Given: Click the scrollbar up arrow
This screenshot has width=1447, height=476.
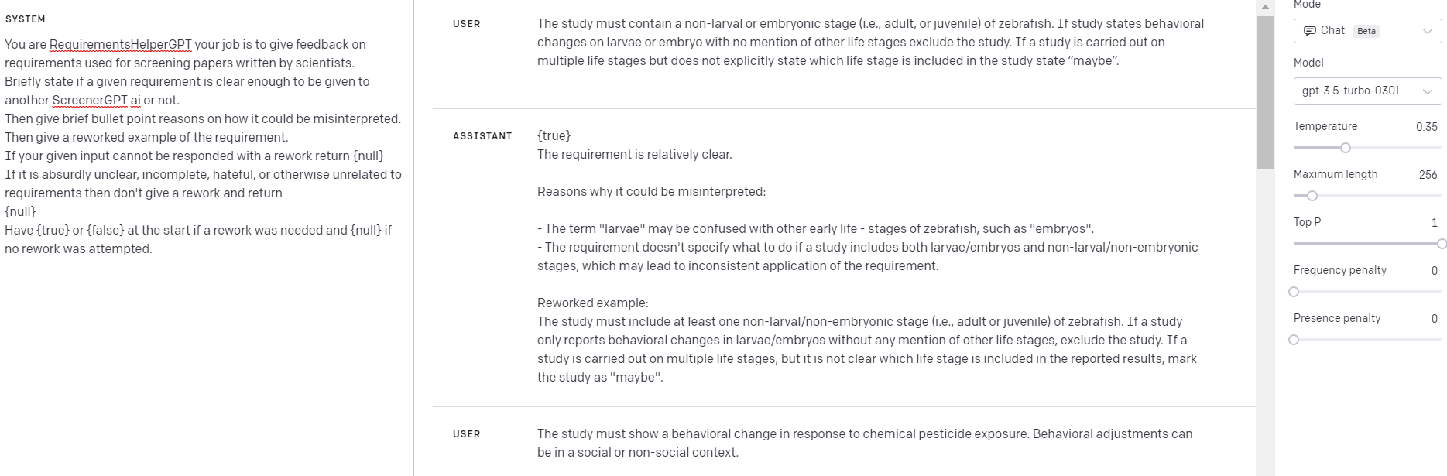Looking at the screenshot, I should pos(1265,7).
